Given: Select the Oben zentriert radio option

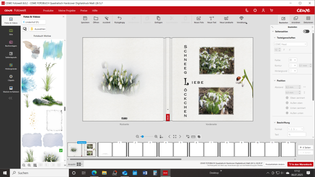Looking at the screenshot, I should click(287, 98).
